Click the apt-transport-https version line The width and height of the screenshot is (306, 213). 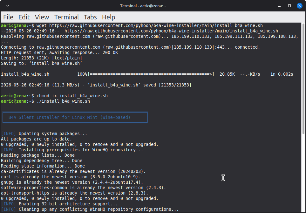pyautogui.click(x=75, y=193)
